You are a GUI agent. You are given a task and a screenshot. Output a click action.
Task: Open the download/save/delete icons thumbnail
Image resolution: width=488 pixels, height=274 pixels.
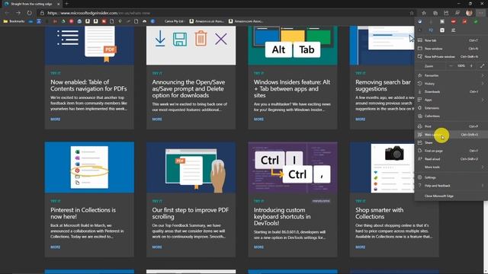pyautogui.click(x=191, y=46)
